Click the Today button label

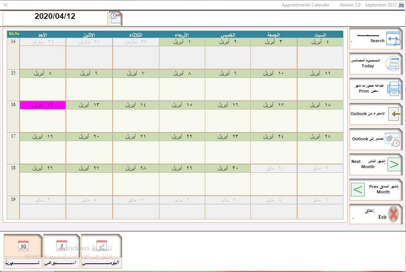coord(368,66)
